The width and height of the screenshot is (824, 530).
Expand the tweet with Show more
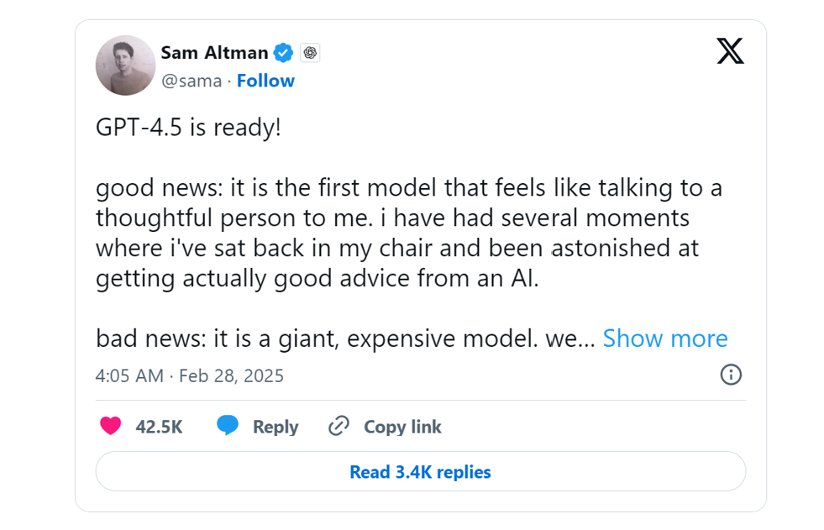pyautogui.click(x=665, y=338)
